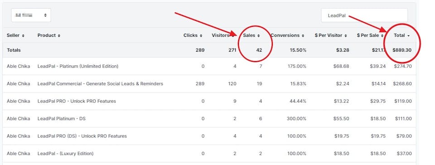Open the blurred date range dropdown
435x165 pixels.
point(31,15)
